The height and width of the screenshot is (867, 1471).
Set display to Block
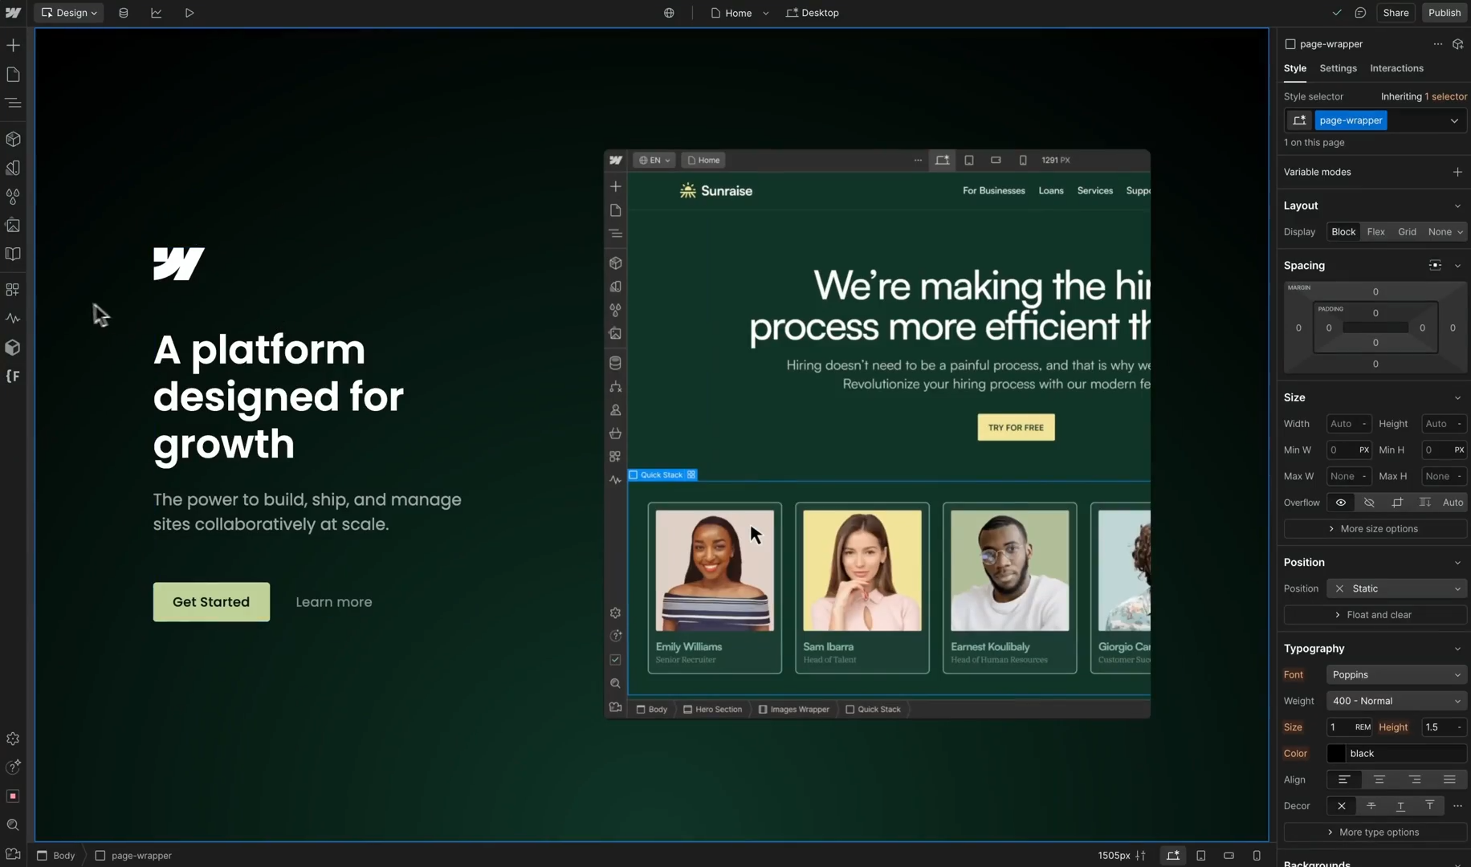tap(1343, 232)
